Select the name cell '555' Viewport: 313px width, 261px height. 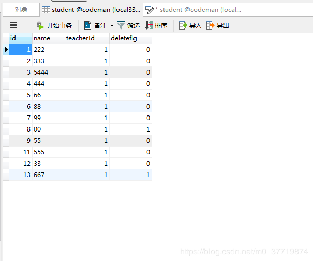[49, 152]
